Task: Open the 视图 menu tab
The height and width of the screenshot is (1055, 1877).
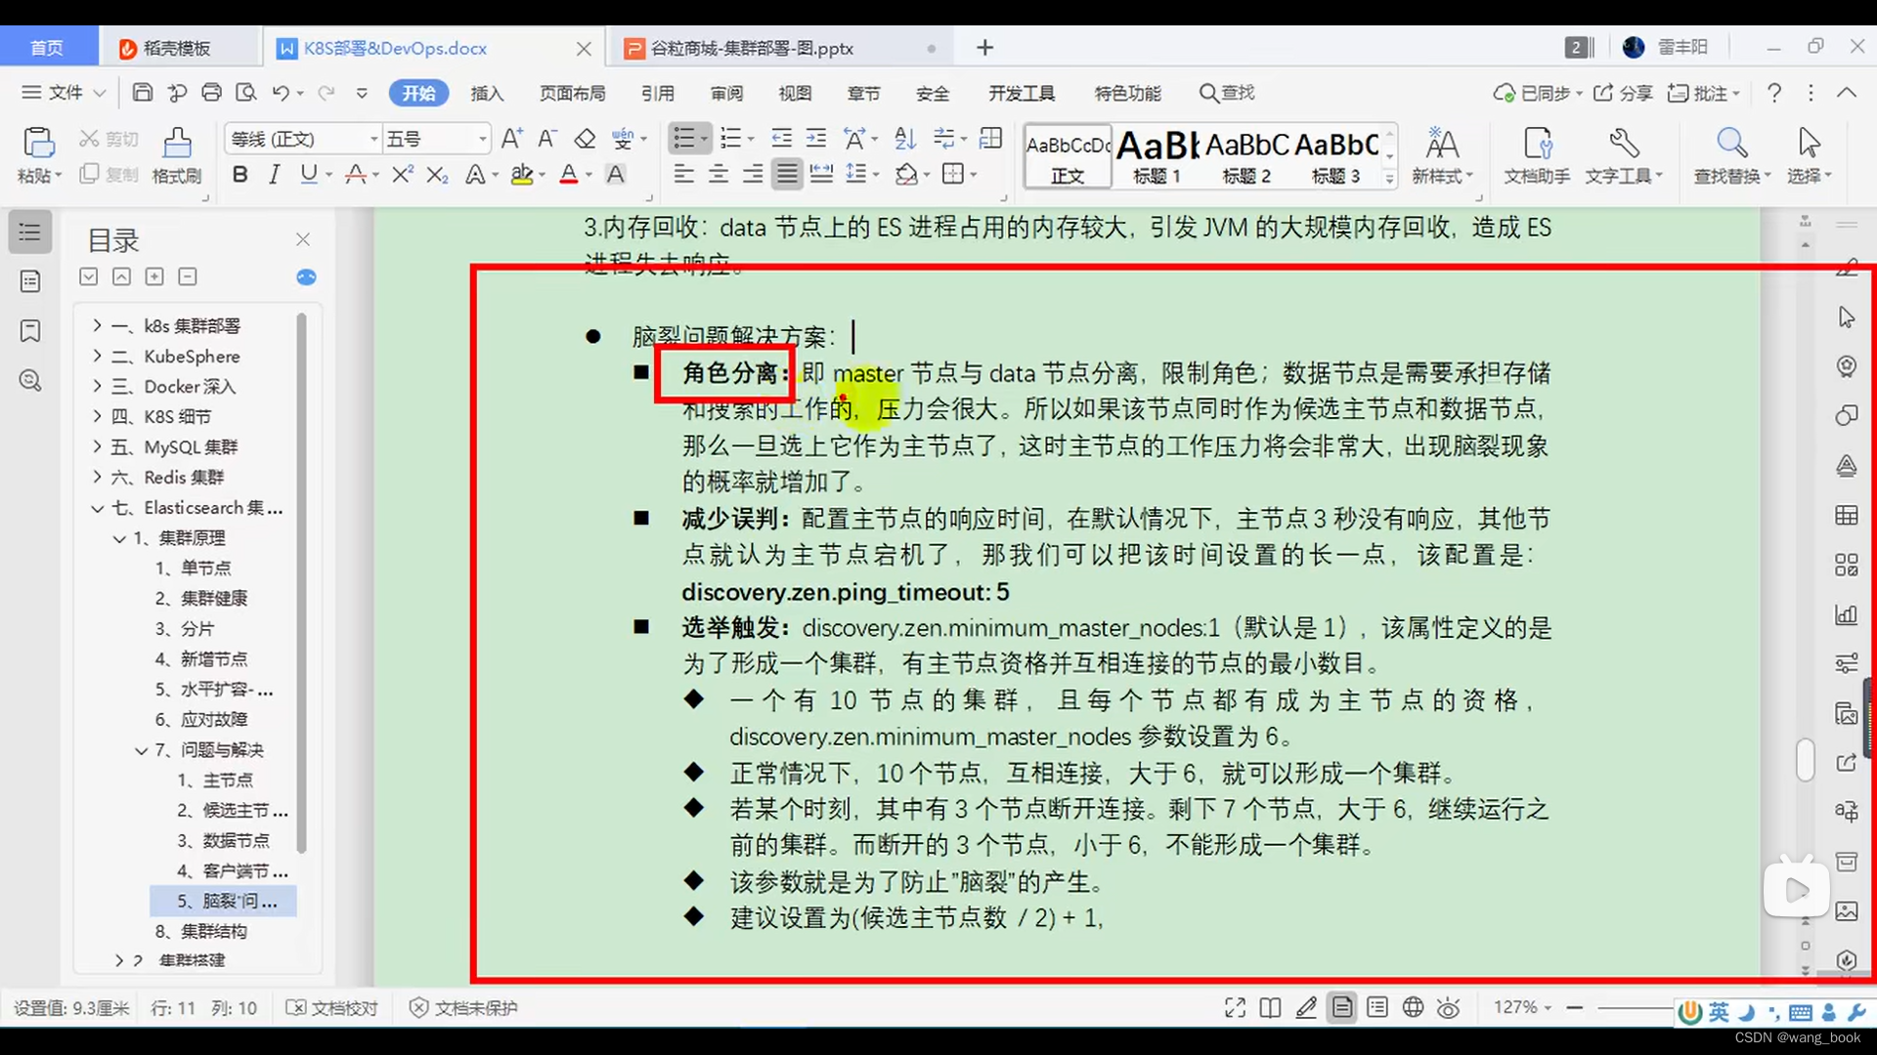Action: click(x=795, y=93)
